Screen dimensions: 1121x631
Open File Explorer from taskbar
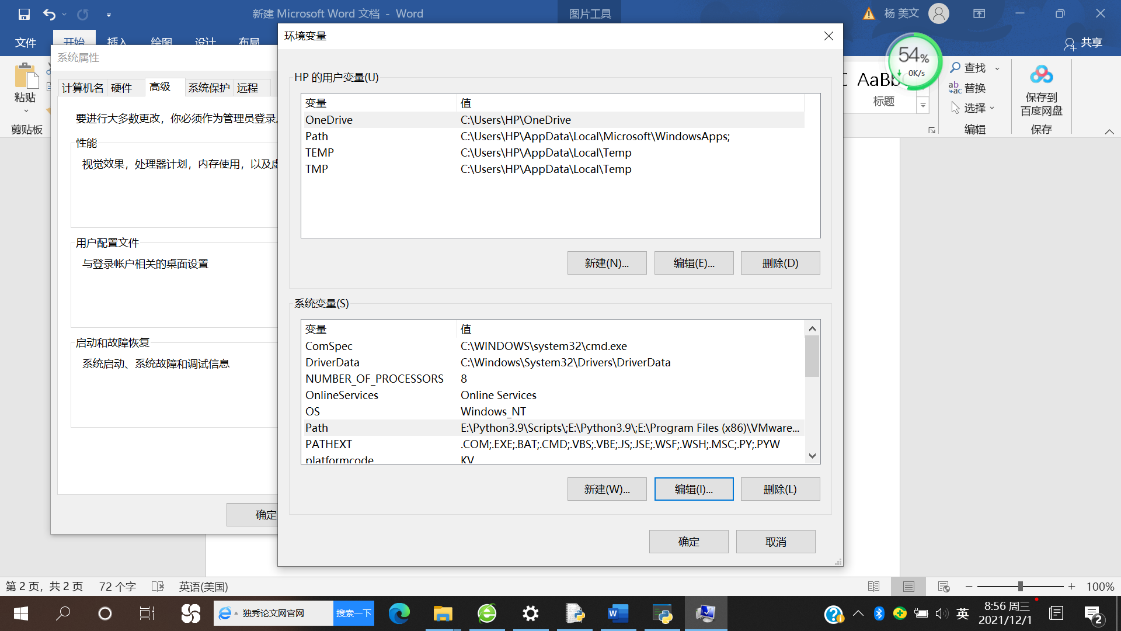(443, 613)
